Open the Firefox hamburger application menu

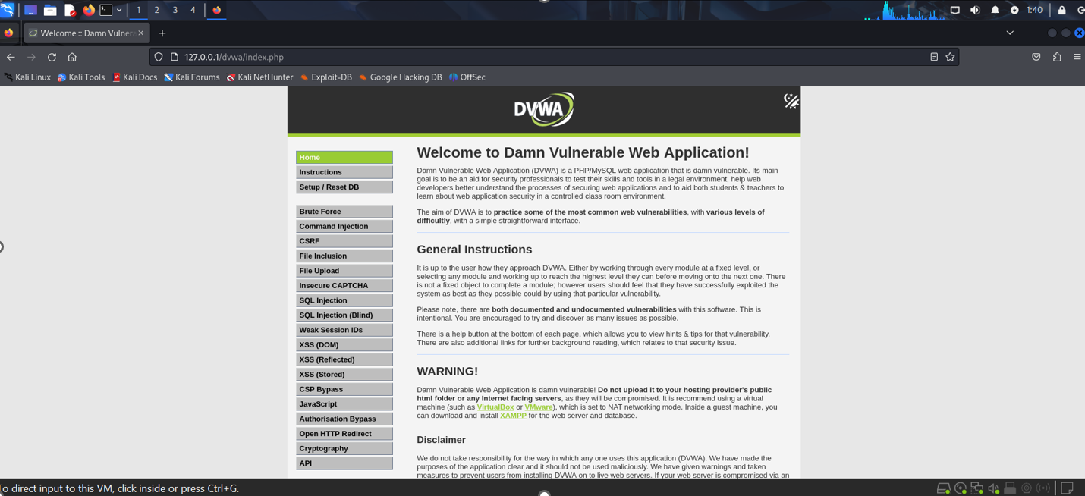click(1077, 57)
